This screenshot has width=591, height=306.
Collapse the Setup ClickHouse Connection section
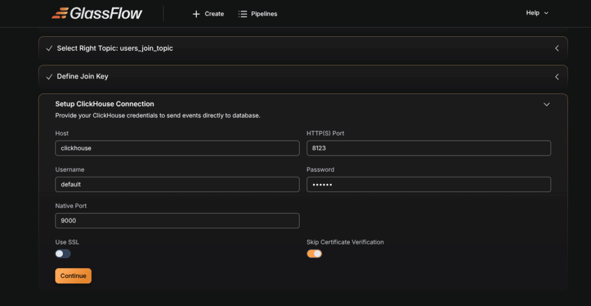click(x=547, y=104)
